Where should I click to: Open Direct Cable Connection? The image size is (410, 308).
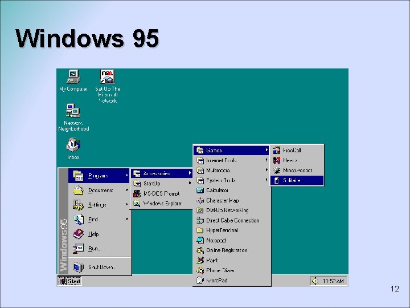(231, 221)
